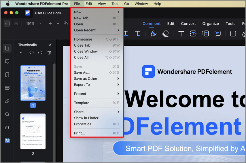Screen dimensions: 246x163
Task: Expand the Open Recent submenu
Action: point(97,30)
